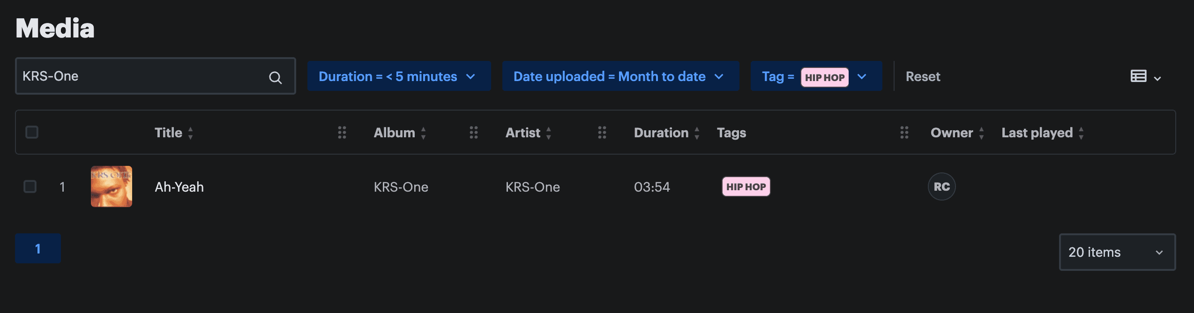Sort by Duration column arrows
This screenshot has height=313, width=1194.
(x=697, y=133)
